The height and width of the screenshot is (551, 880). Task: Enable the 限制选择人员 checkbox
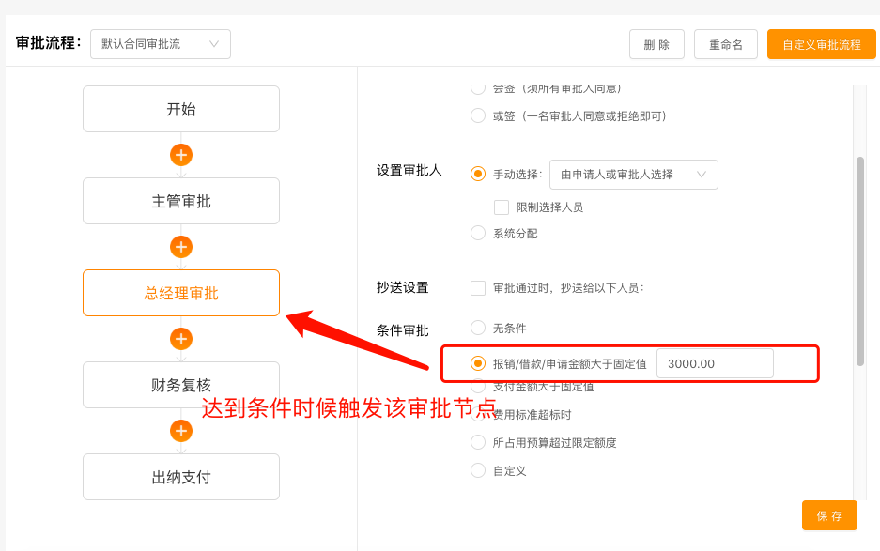tap(502, 207)
